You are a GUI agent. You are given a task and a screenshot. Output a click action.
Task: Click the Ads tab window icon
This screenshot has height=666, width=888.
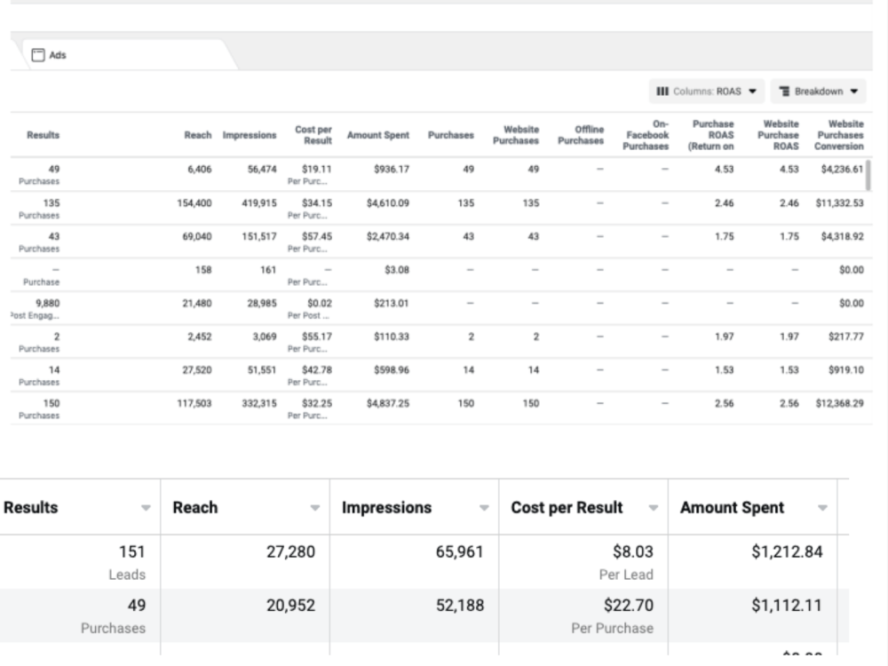click(x=38, y=55)
